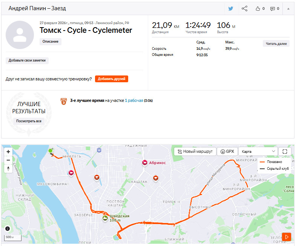Expand stats with Читать далее

[x=276, y=44]
